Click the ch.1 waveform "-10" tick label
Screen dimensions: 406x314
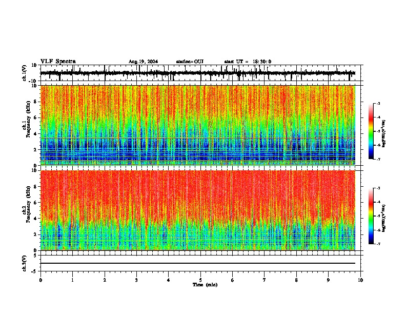pyautogui.click(x=33, y=81)
